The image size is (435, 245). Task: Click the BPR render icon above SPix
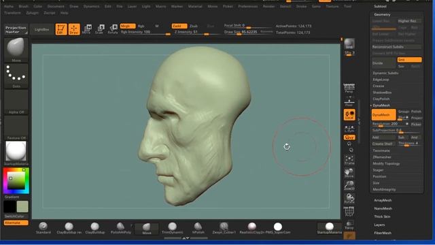tap(349, 44)
